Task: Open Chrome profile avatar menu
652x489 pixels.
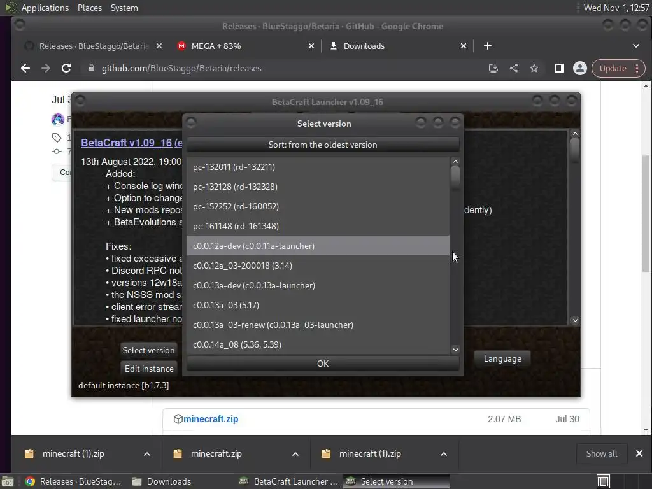Action: point(579,68)
